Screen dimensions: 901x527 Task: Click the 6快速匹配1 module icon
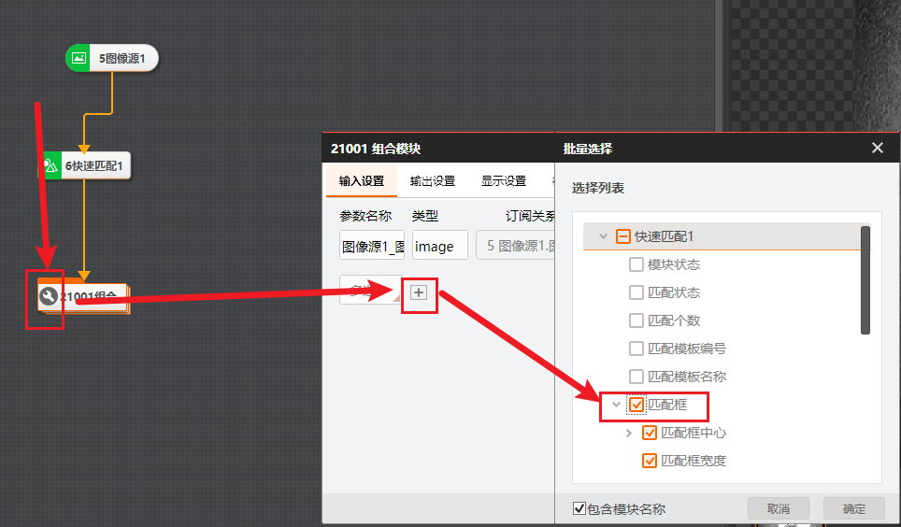click(50, 167)
